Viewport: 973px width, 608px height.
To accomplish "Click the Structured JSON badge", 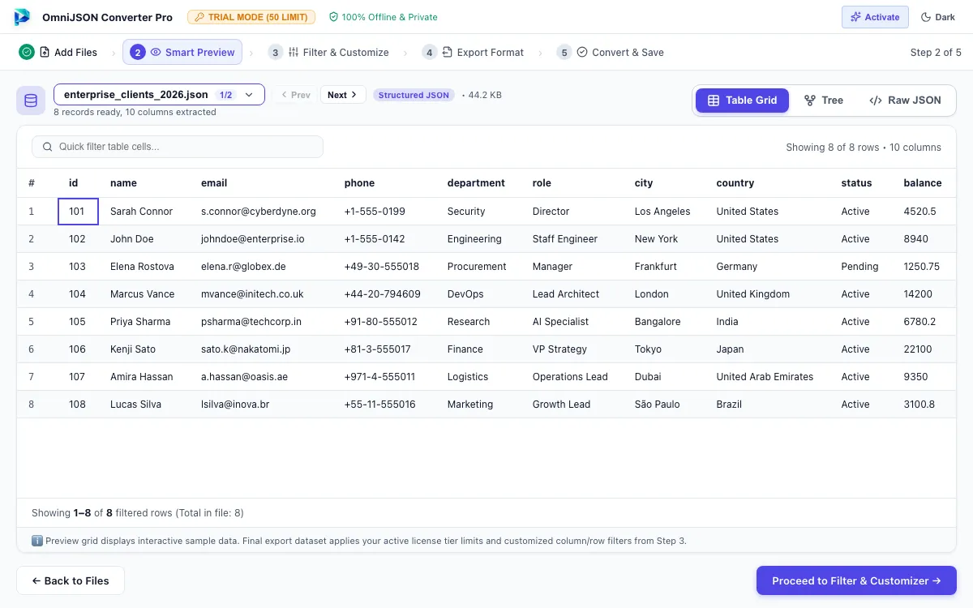I will point(414,95).
